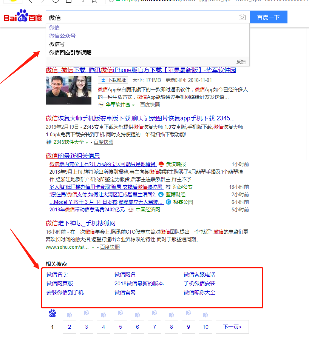The image size is (309, 348).
Task: Click the Baidu logo
Action: coord(23,17)
